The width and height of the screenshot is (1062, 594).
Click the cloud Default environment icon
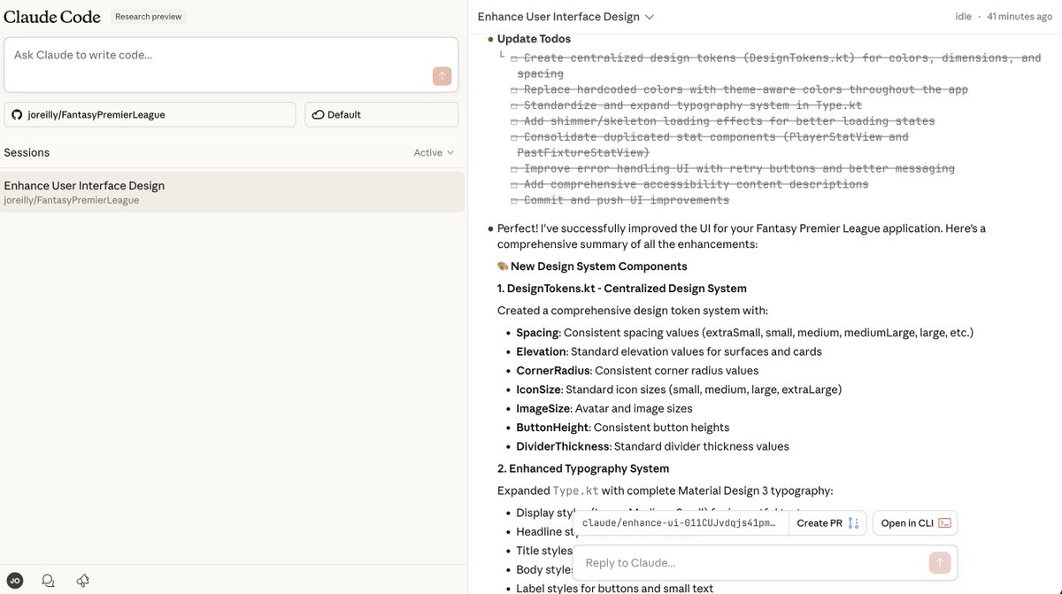click(318, 114)
